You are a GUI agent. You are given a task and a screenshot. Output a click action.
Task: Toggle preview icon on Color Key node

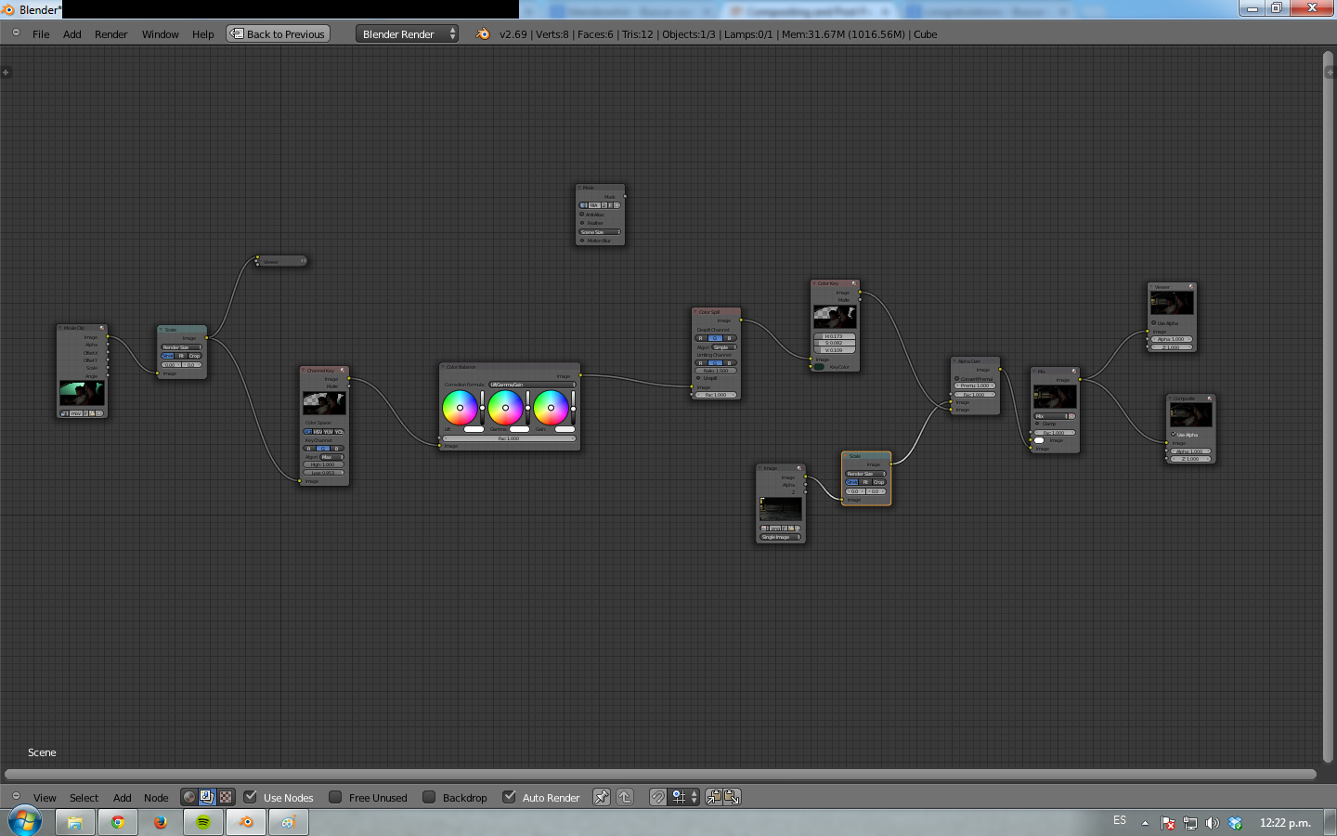click(x=854, y=283)
